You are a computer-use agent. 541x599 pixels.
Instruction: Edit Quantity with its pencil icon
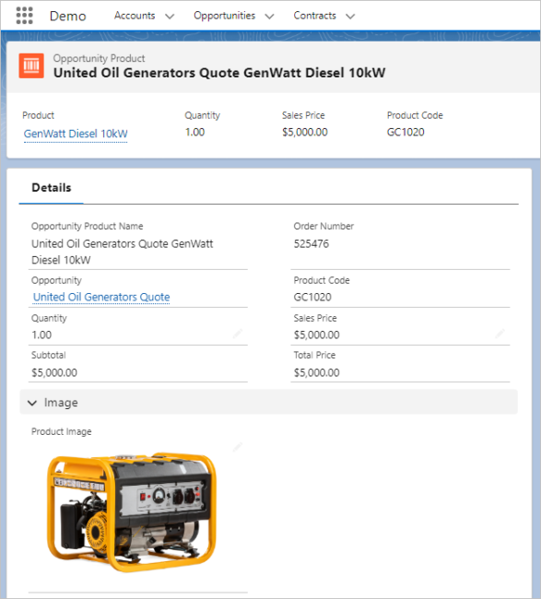[238, 334]
